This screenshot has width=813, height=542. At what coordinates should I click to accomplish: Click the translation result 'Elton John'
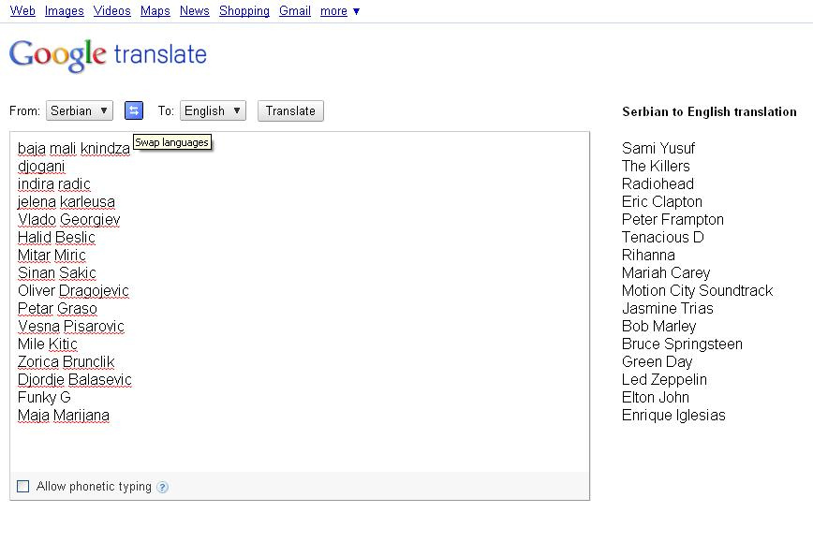pos(656,398)
